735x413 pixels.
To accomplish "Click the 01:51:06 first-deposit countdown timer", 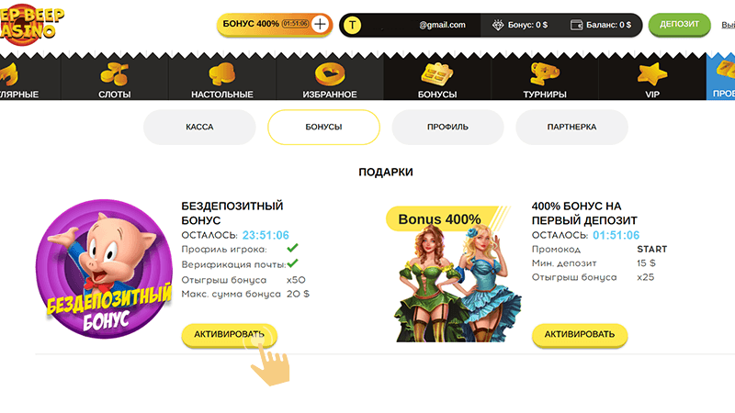I will coord(616,235).
